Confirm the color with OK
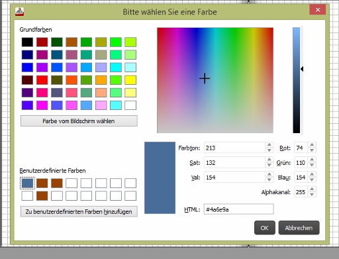339x259 pixels. pos(265,228)
